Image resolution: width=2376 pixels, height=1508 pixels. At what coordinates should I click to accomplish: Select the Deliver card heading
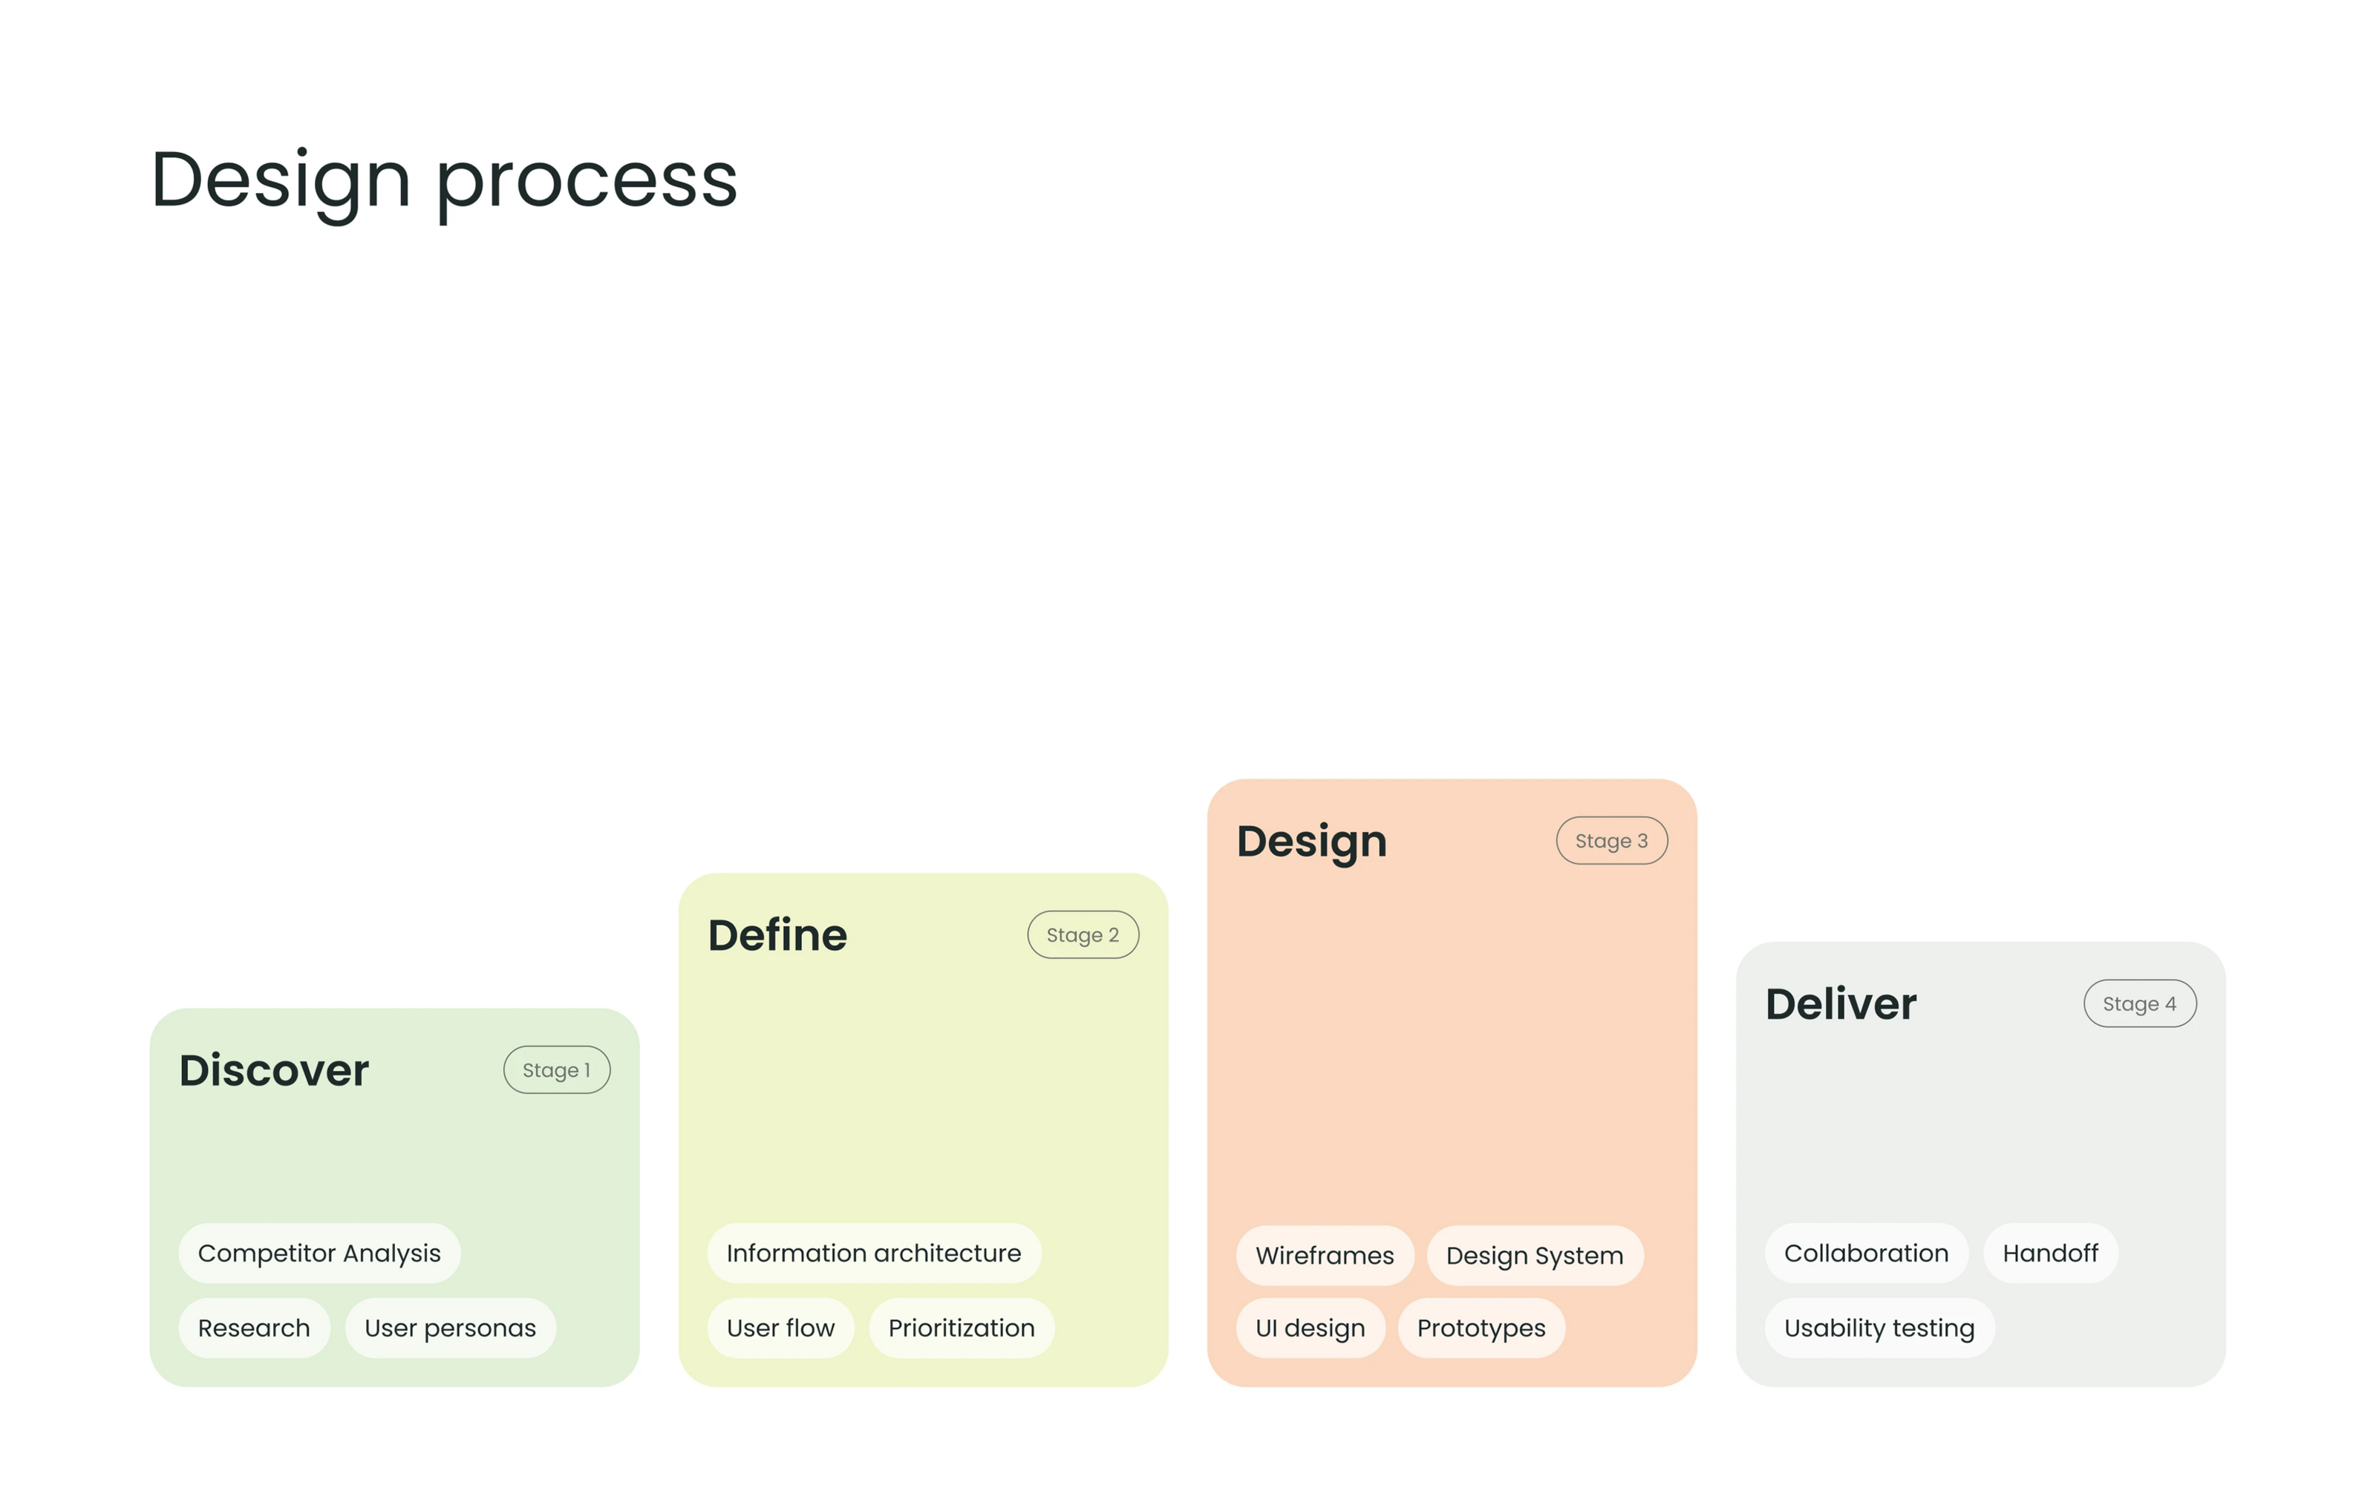pos(1840,1004)
